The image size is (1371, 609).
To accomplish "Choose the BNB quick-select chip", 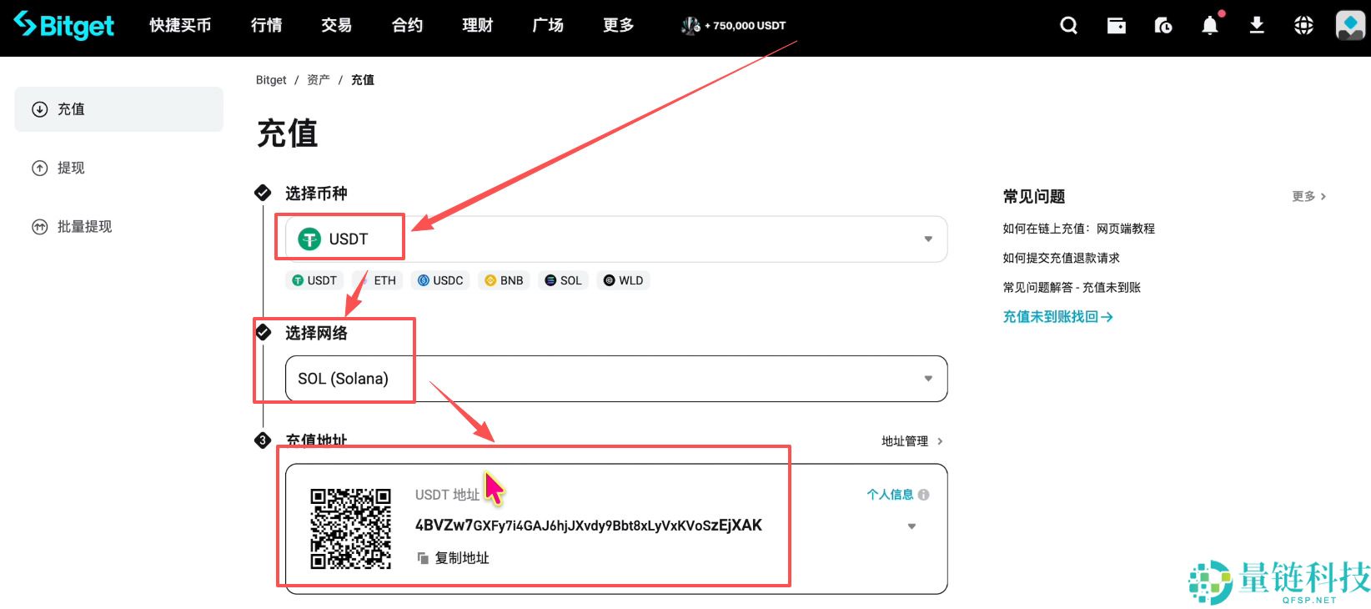I will pyautogui.click(x=504, y=280).
